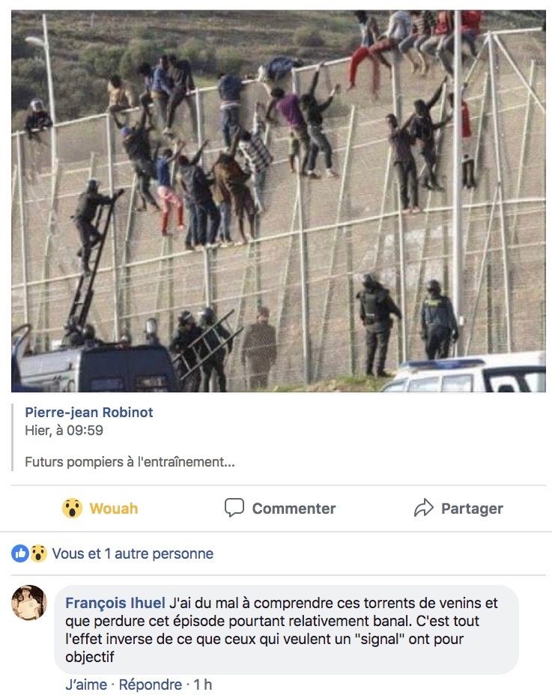
Task: Click the Hier, à 09:59 post timestamp
Action: click(64, 431)
